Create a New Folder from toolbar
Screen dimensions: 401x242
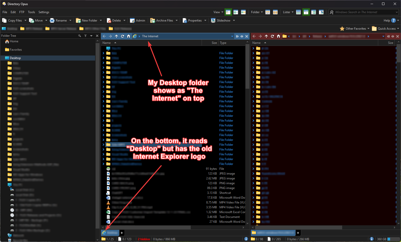coord(87,21)
